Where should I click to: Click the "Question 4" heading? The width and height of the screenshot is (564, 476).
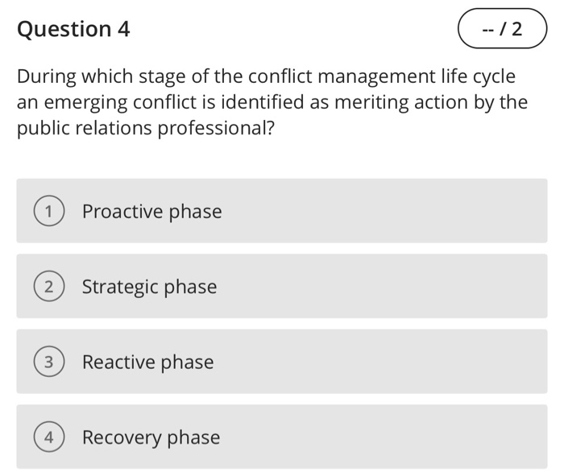tap(73, 30)
